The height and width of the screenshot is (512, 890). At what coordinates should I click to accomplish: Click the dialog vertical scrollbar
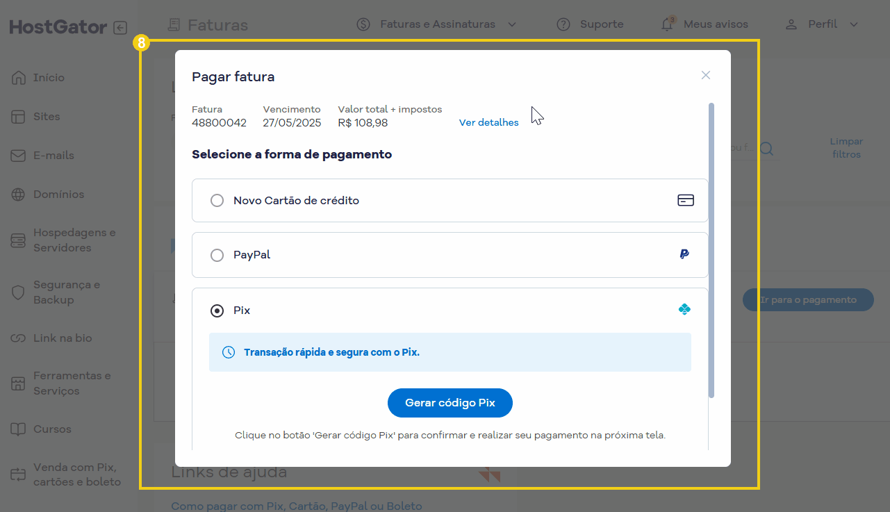[x=711, y=250]
